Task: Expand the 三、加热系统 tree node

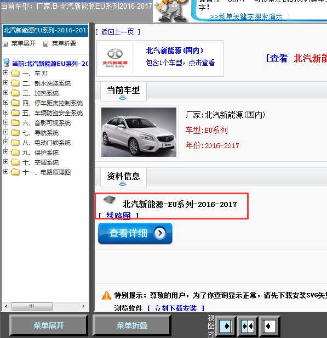Action: pos(6,93)
